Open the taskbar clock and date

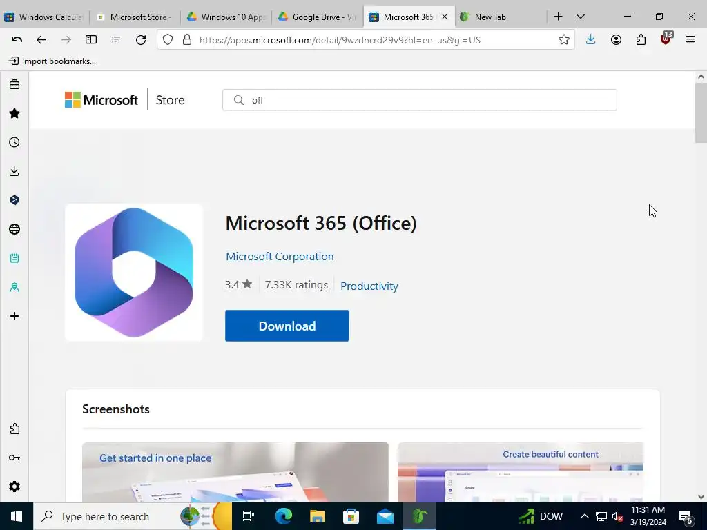pos(648,516)
